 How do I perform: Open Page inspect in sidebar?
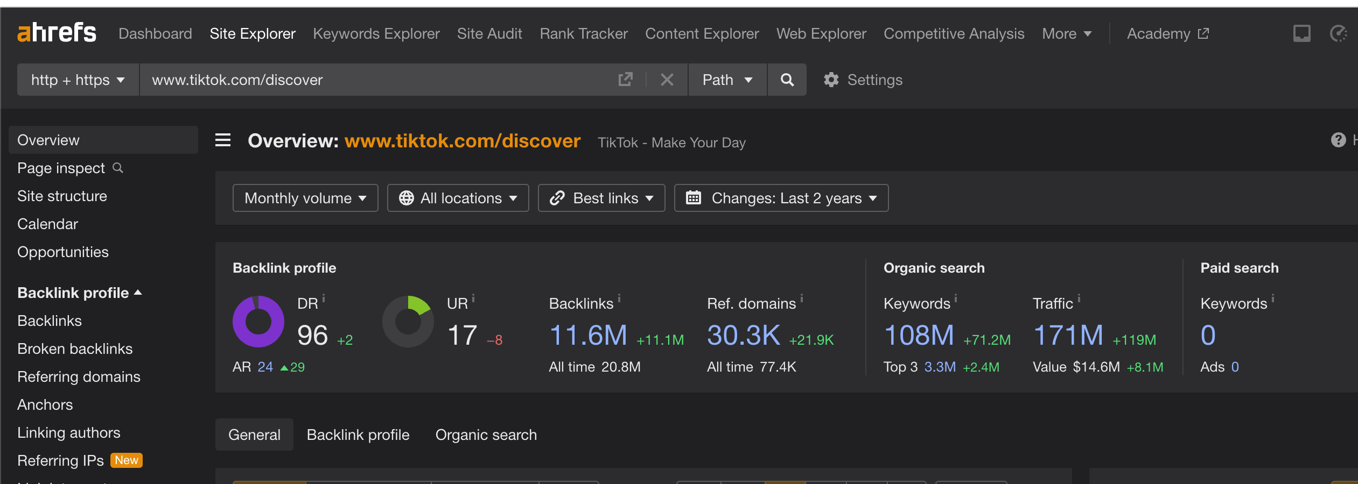tap(61, 168)
